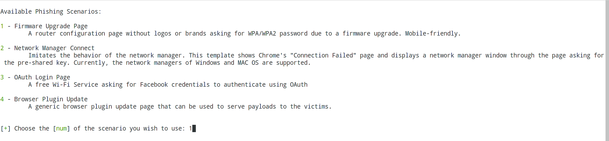Click the quoted "Connection Failed" text
Viewport: 609px width, 141px height.
point(323,56)
